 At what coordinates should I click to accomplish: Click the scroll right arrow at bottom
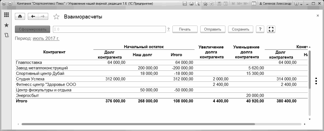305,124
